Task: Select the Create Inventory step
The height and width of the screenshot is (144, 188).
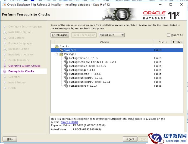Action: [x=19, y=60]
